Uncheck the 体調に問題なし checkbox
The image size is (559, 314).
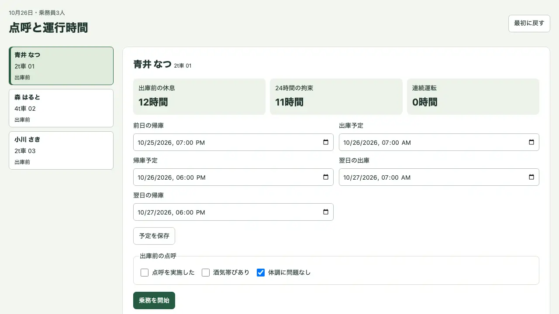[261, 273]
